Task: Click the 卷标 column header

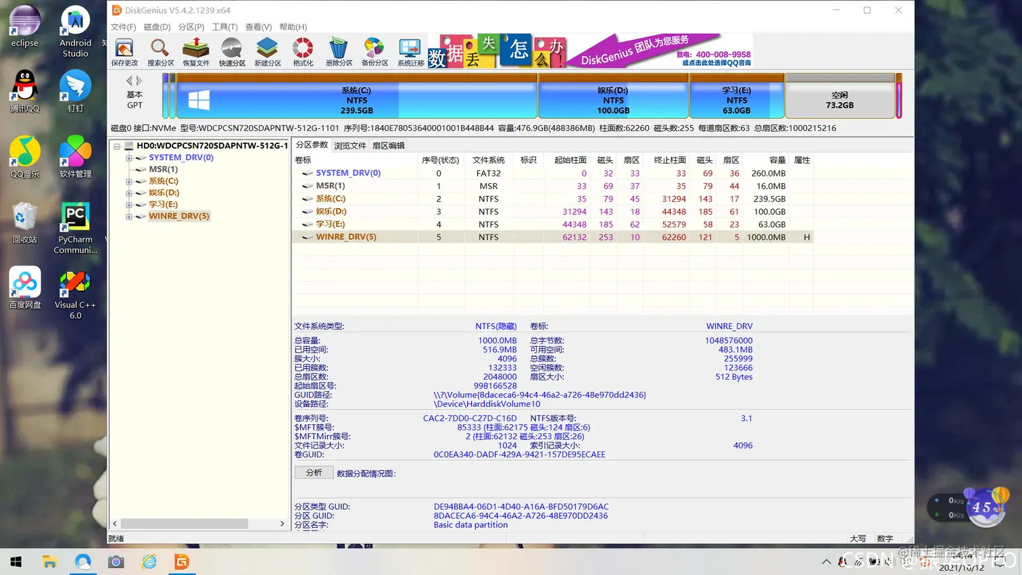Action: pyautogui.click(x=355, y=160)
